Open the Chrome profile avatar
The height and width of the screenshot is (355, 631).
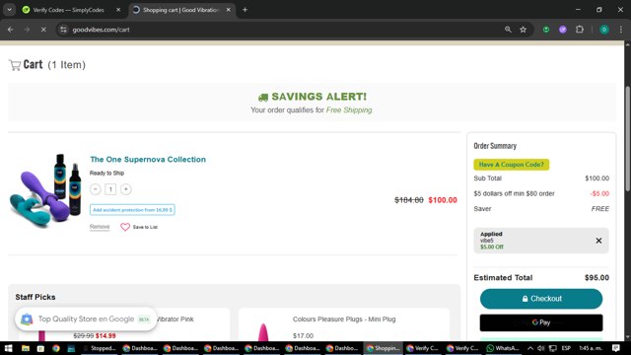pyautogui.click(x=604, y=30)
